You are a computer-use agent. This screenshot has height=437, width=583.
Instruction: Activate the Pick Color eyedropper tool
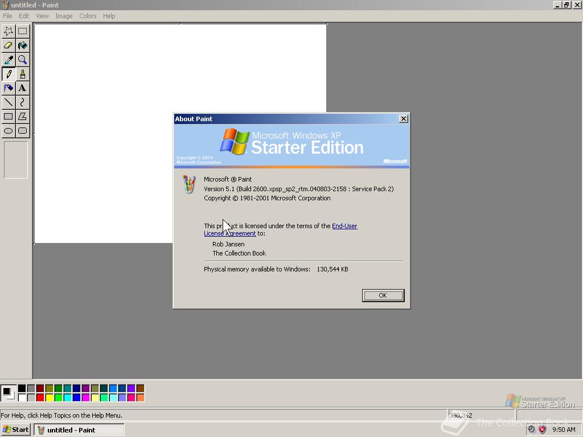tap(9, 60)
